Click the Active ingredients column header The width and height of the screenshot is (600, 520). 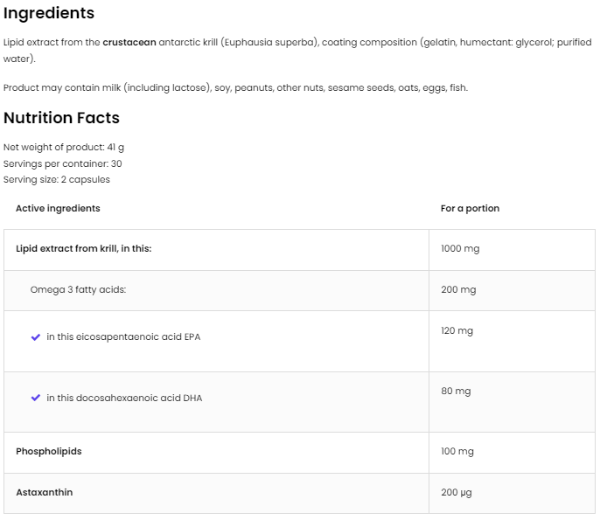58,208
